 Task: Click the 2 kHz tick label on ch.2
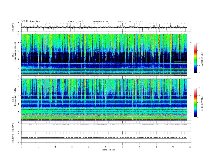pos(19,112)
